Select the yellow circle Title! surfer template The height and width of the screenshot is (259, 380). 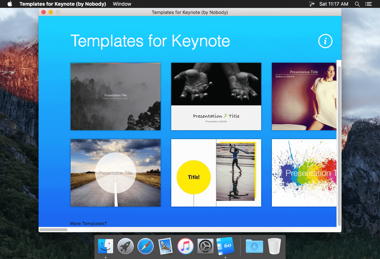coord(216,173)
